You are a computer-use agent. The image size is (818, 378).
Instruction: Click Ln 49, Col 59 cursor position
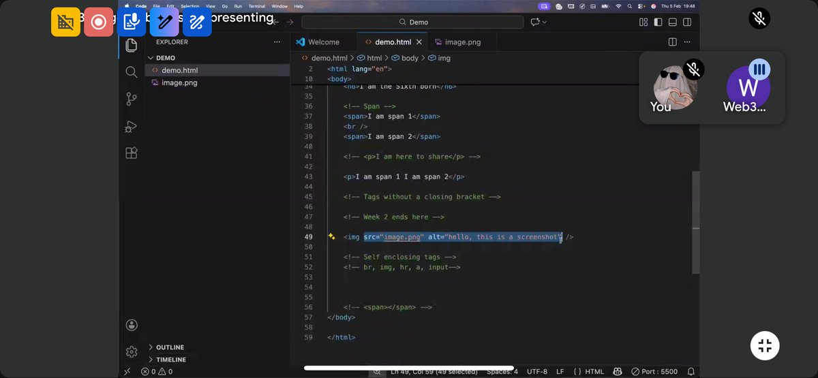[x=434, y=372]
